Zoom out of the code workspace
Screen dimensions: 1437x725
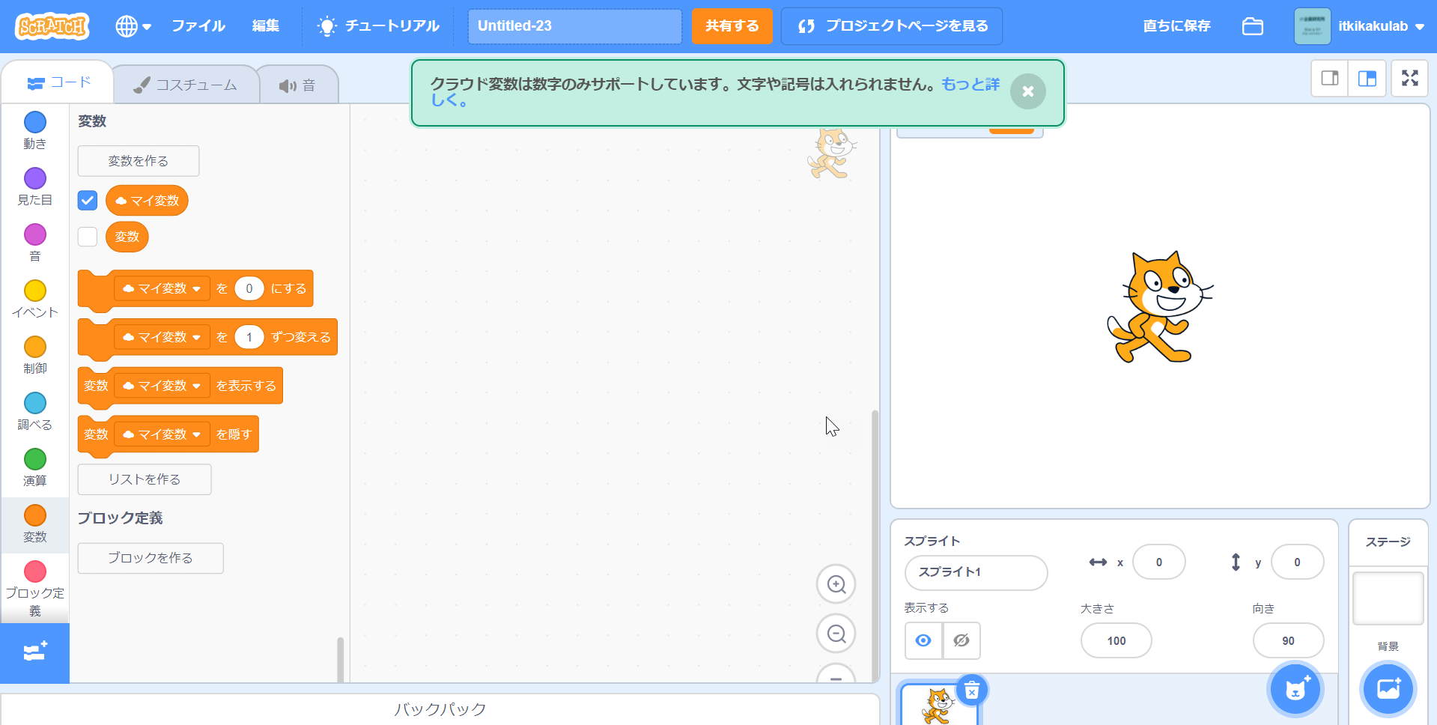(836, 634)
